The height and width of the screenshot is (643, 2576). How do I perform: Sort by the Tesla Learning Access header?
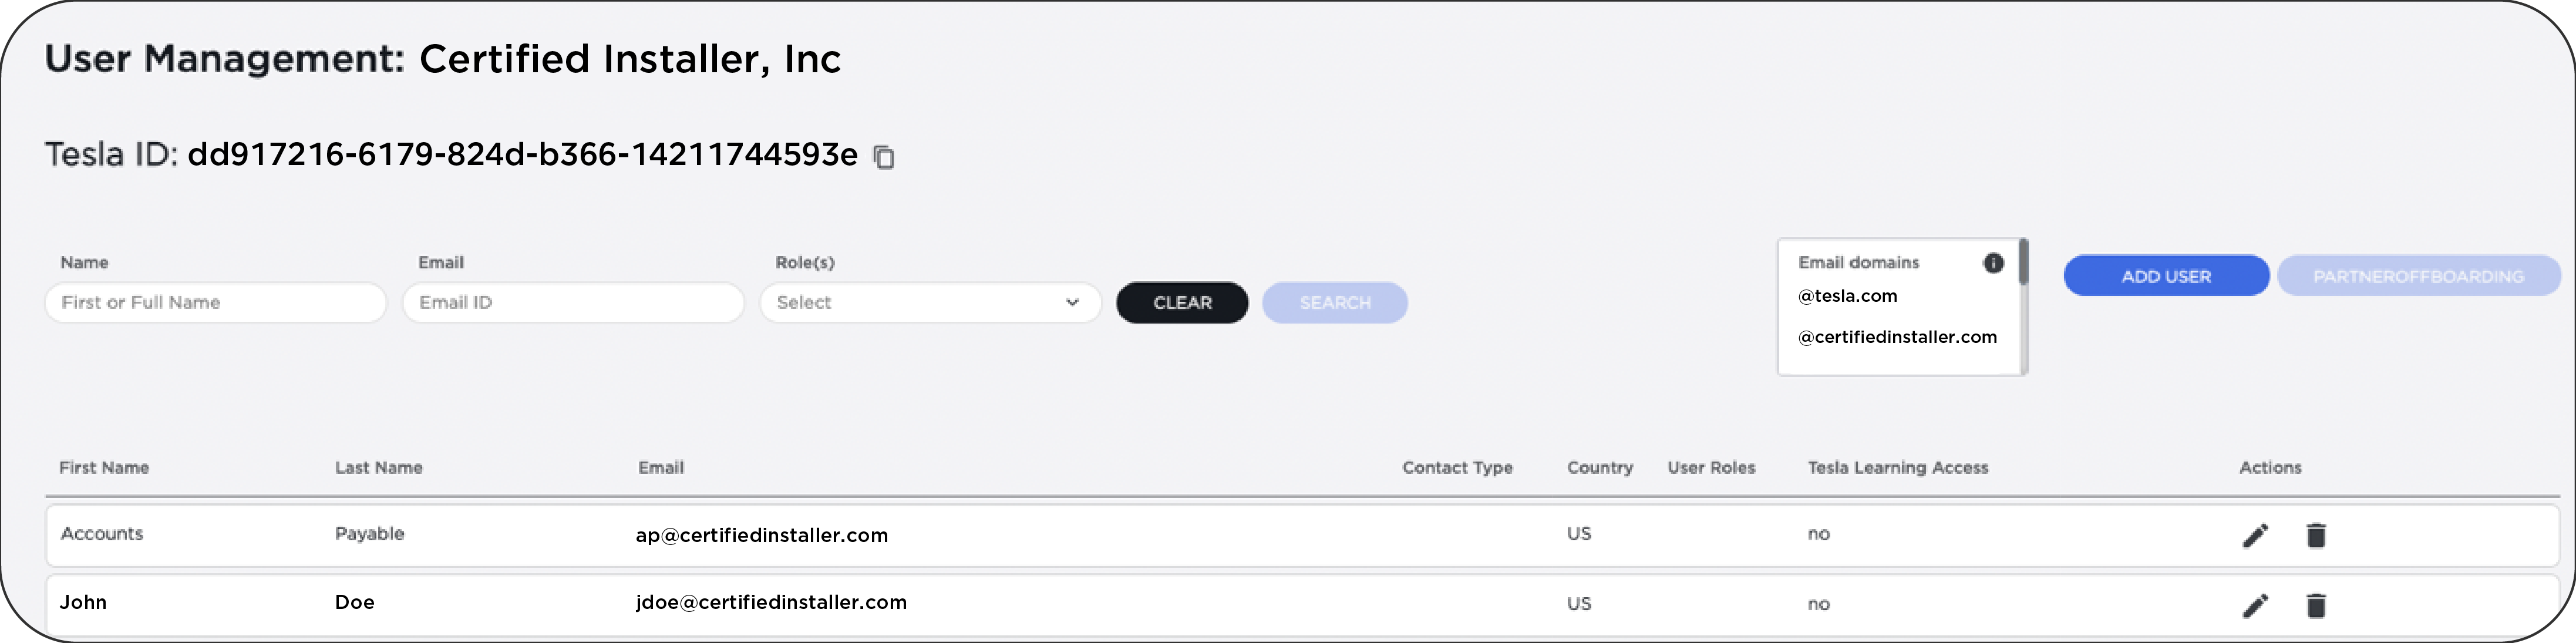[1898, 467]
